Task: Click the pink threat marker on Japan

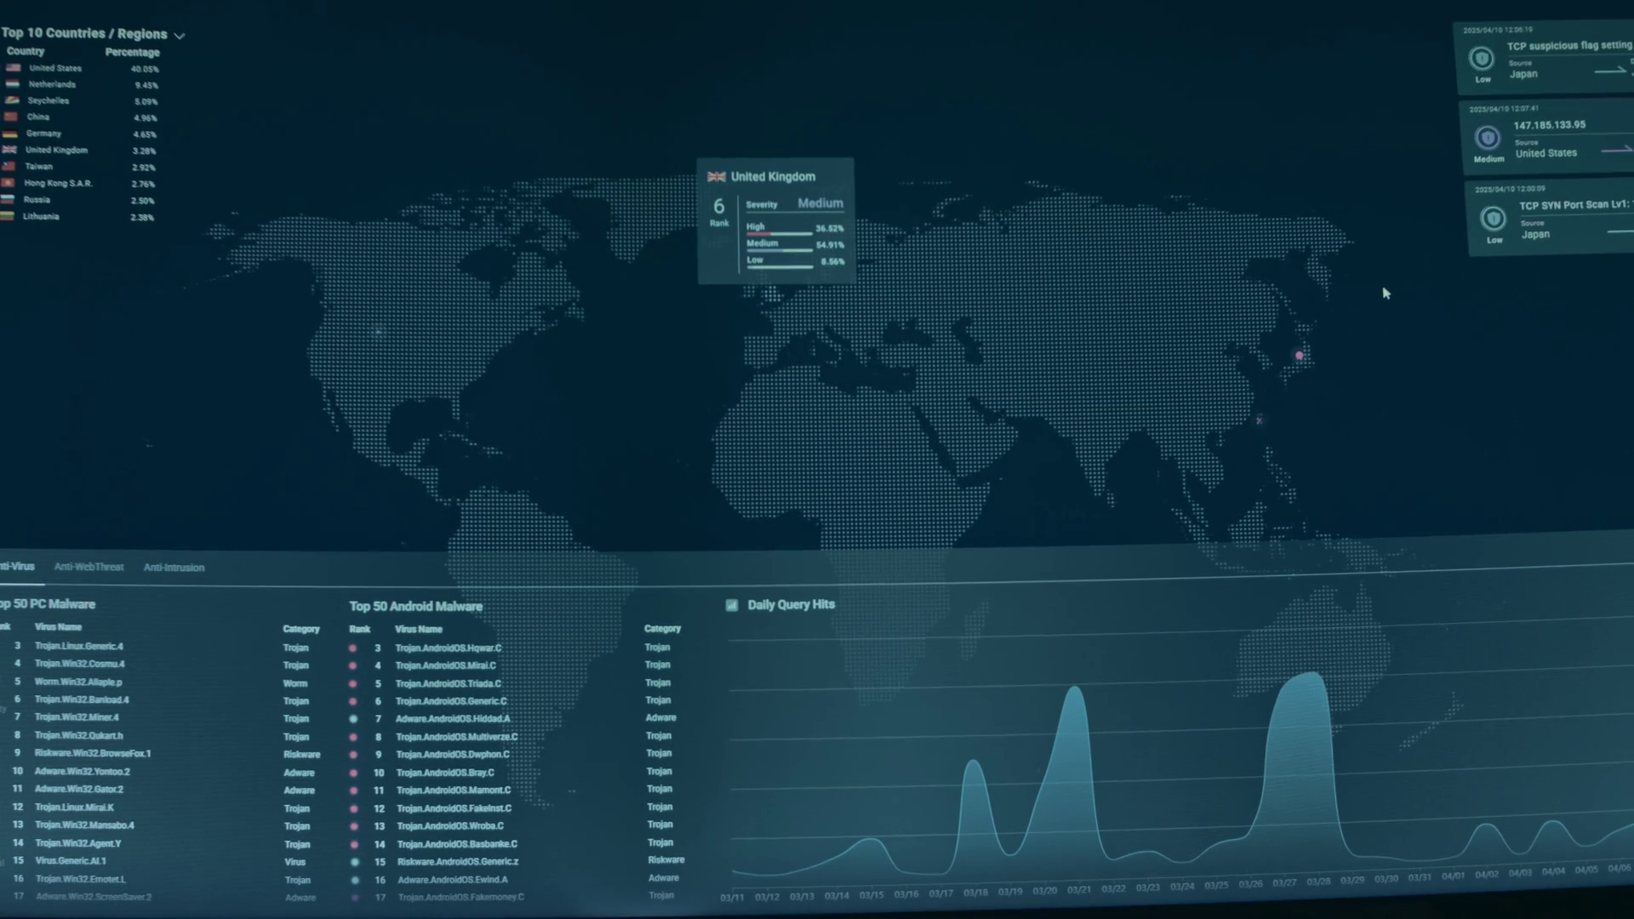Action: click(1300, 356)
